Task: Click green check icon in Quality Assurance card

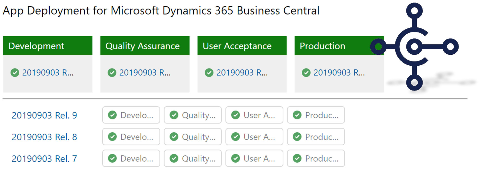Action: coord(112,73)
